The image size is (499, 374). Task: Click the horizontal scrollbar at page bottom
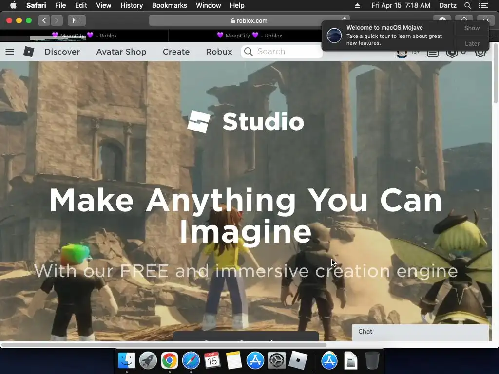tap(164, 345)
